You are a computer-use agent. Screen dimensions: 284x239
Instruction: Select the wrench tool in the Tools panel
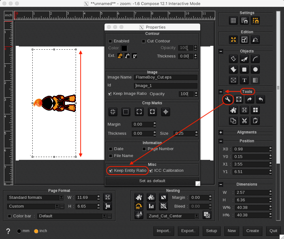[x=228, y=99]
